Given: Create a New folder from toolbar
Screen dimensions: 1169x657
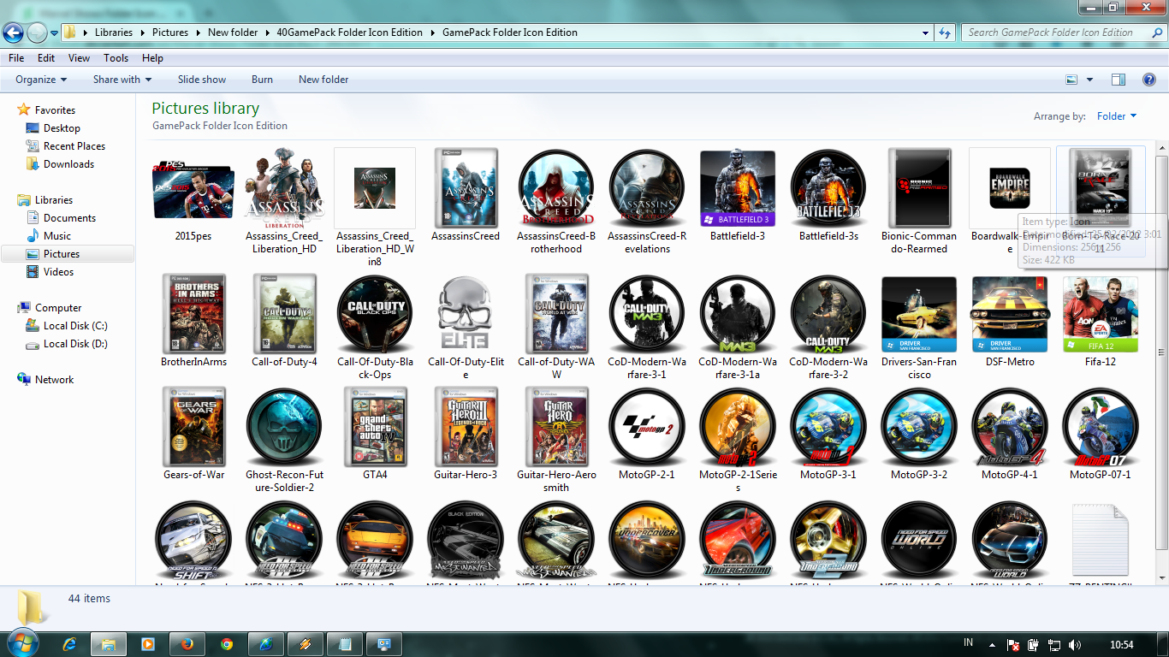Looking at the screenshot, I should pos(323,80).
